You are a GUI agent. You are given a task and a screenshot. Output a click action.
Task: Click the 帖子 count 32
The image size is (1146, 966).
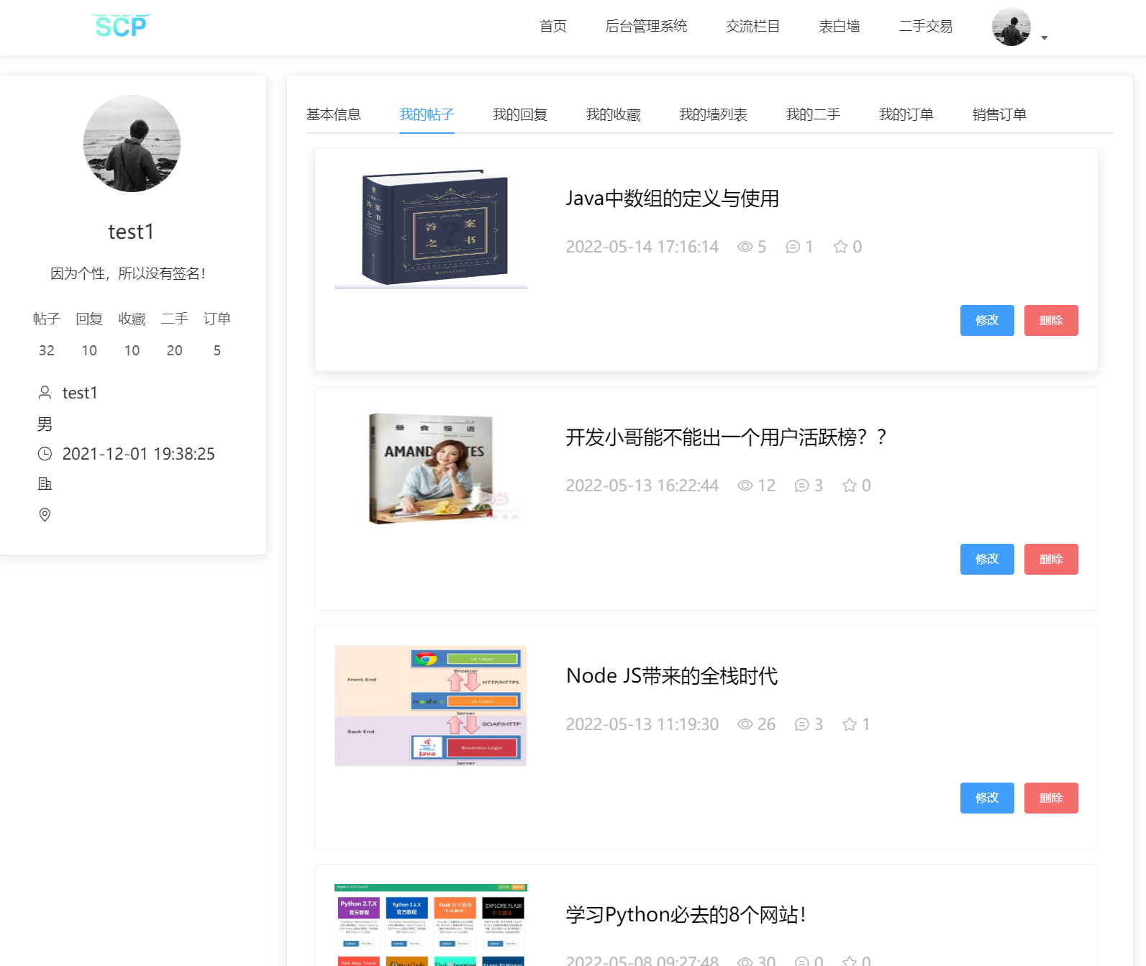tap(47, 350)
